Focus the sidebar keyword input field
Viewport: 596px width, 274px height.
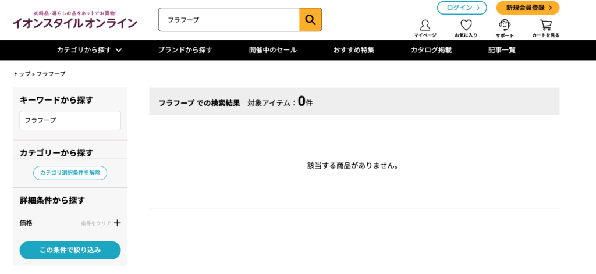70,120
